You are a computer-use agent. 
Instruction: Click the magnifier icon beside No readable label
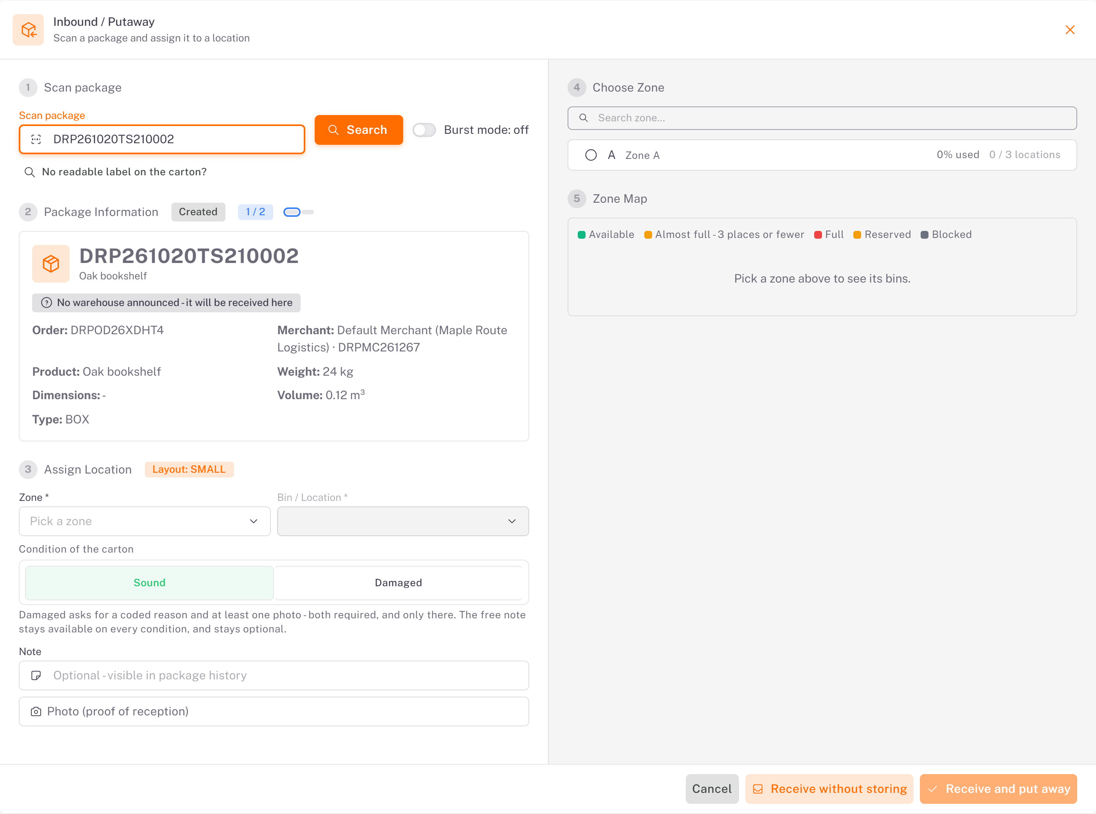click(x=30, y=172)
